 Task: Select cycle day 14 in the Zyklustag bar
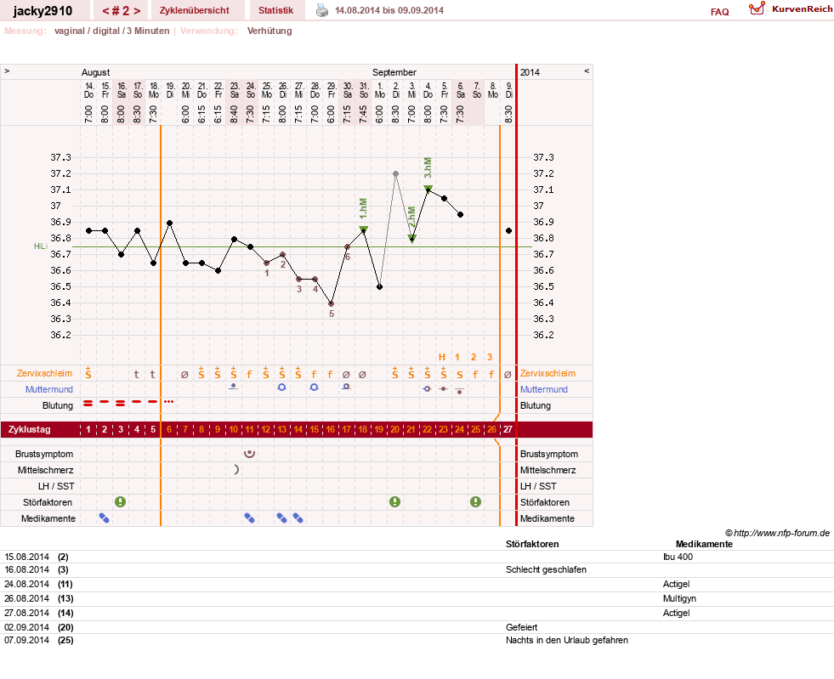pos(298,429)
